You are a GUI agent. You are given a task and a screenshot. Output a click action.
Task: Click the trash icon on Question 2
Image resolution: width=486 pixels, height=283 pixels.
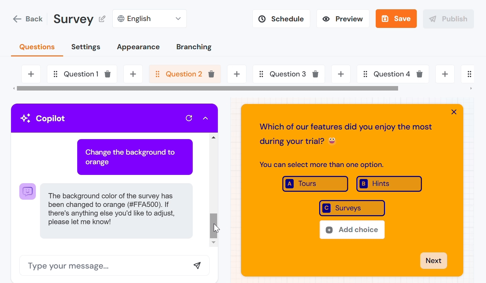coord(211,74)
